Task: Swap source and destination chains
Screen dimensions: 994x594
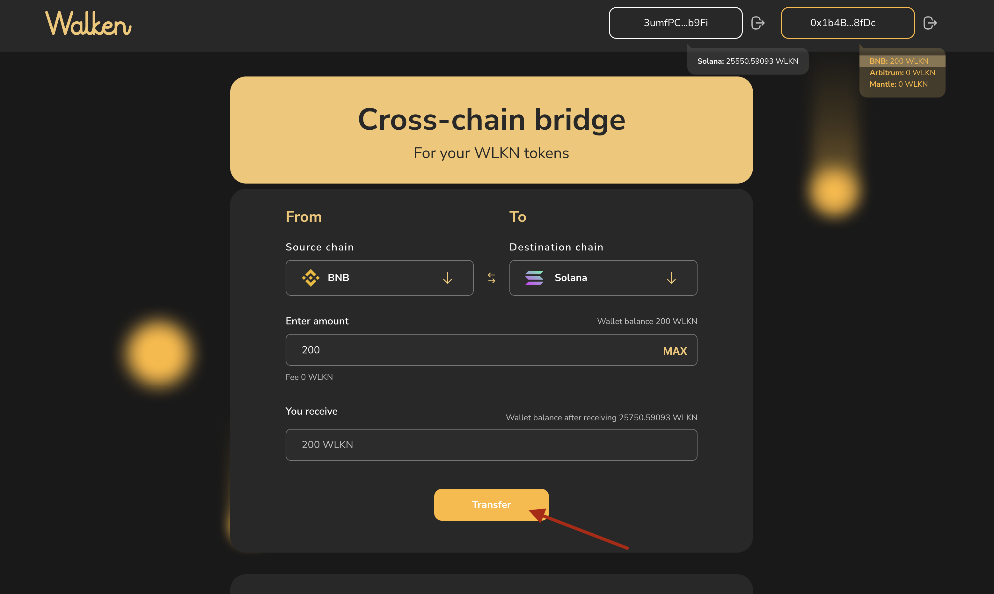Action: 491,278
